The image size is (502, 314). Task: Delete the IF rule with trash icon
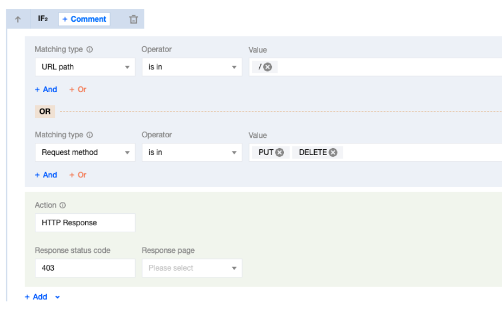coord(133,19)
